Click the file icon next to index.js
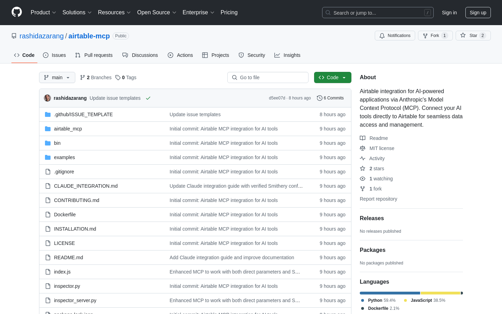 coord(48,272)
